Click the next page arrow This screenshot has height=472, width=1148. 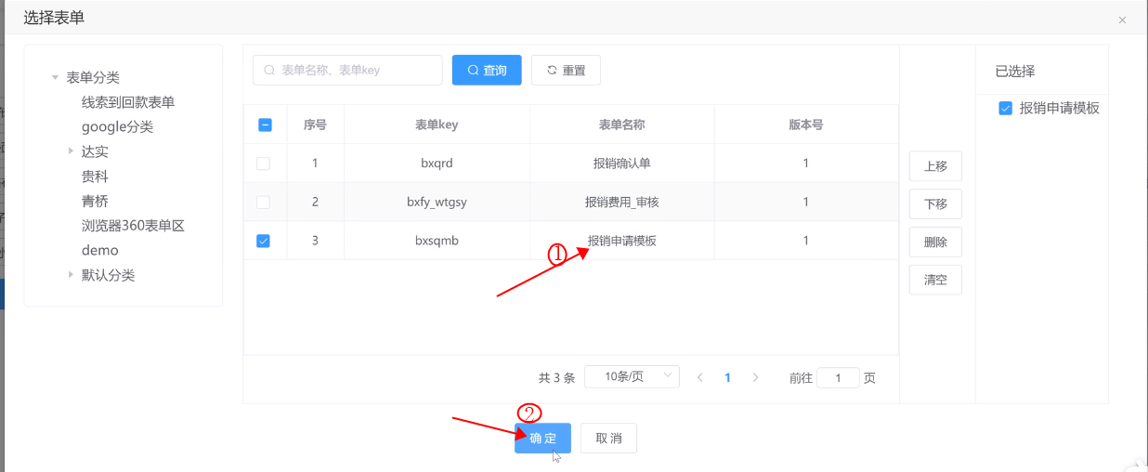coord(755,377)
